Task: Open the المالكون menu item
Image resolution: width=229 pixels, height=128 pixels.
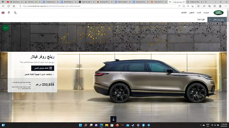Action: coord(192,13)
